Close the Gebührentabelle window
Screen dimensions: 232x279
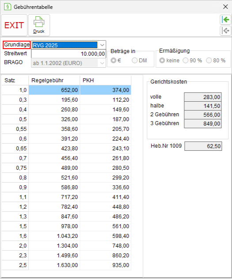click(225, 7)
